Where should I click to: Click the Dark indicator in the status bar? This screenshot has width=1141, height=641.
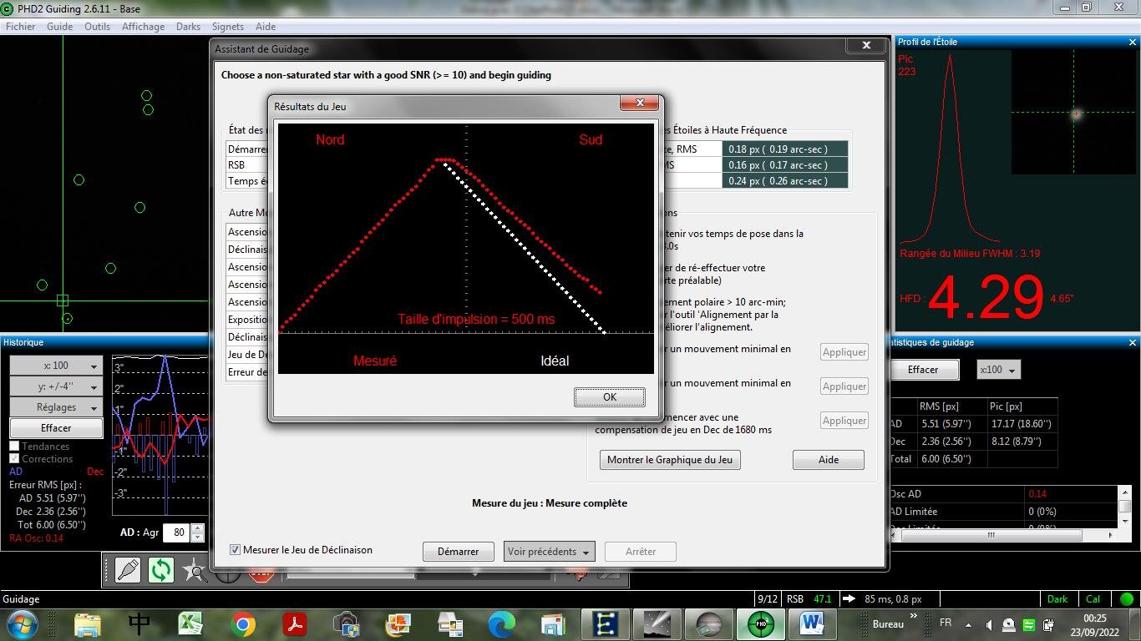point(1057,599)
